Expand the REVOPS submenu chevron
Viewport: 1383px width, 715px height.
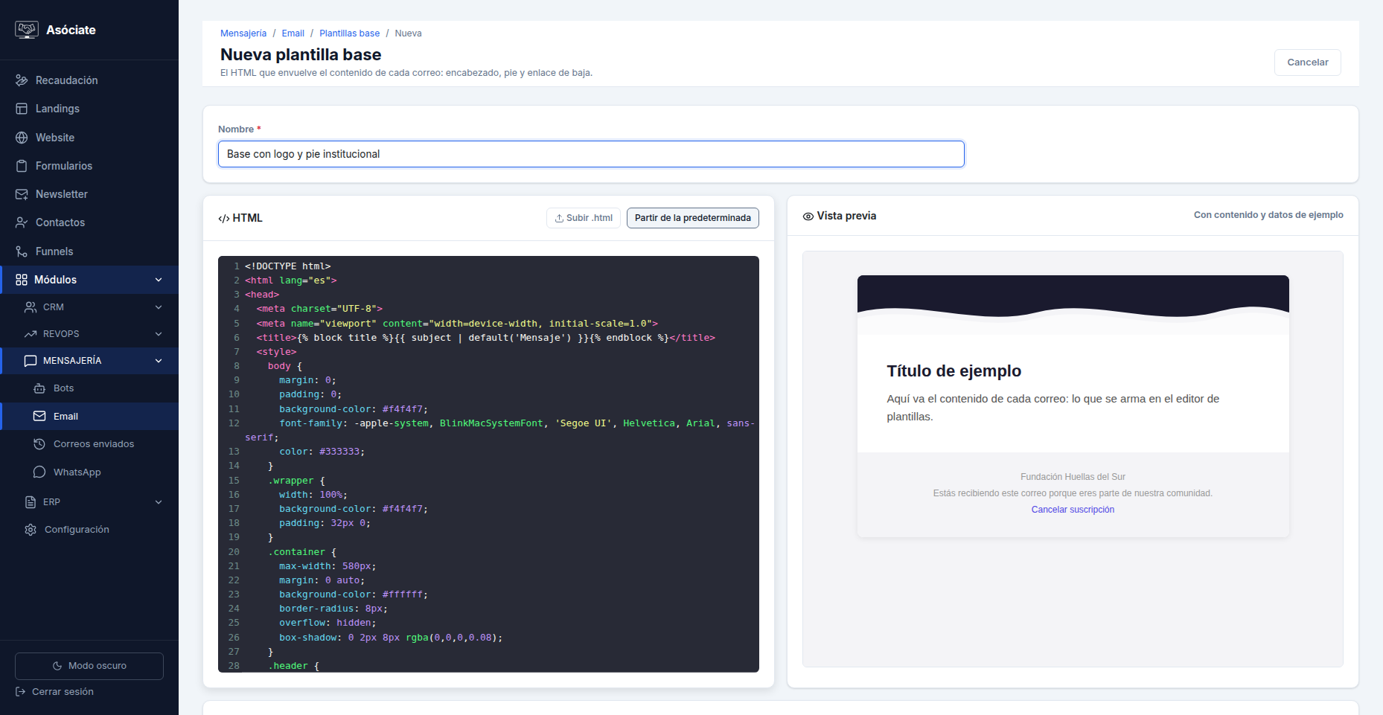tap(159, 334)
